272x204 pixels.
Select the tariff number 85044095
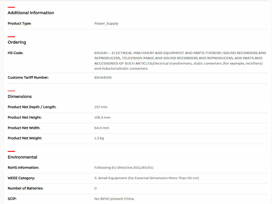pyautogui.click(x=103, y=78)
